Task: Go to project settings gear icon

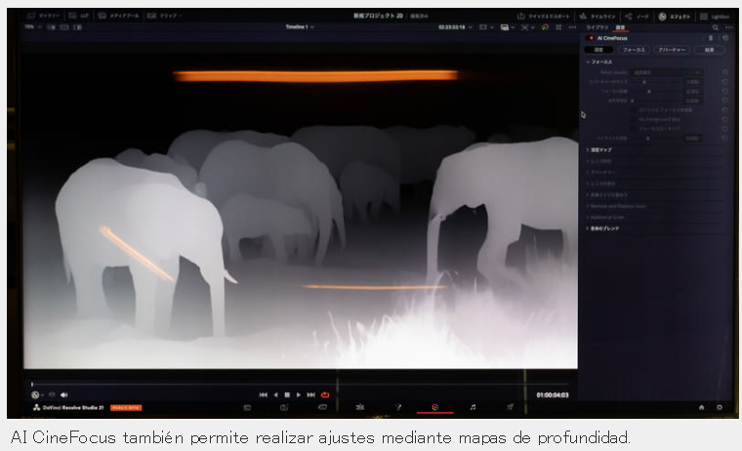Action: click(720, 407)
